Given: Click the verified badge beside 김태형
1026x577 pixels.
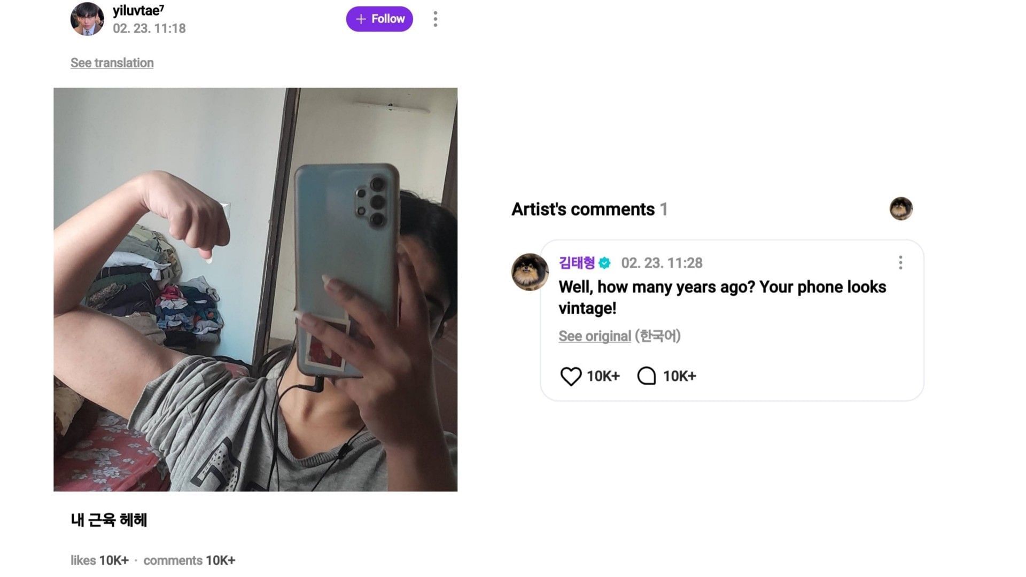Looking at the screenshot, I should pyautogui.click(x=604, y=263).
